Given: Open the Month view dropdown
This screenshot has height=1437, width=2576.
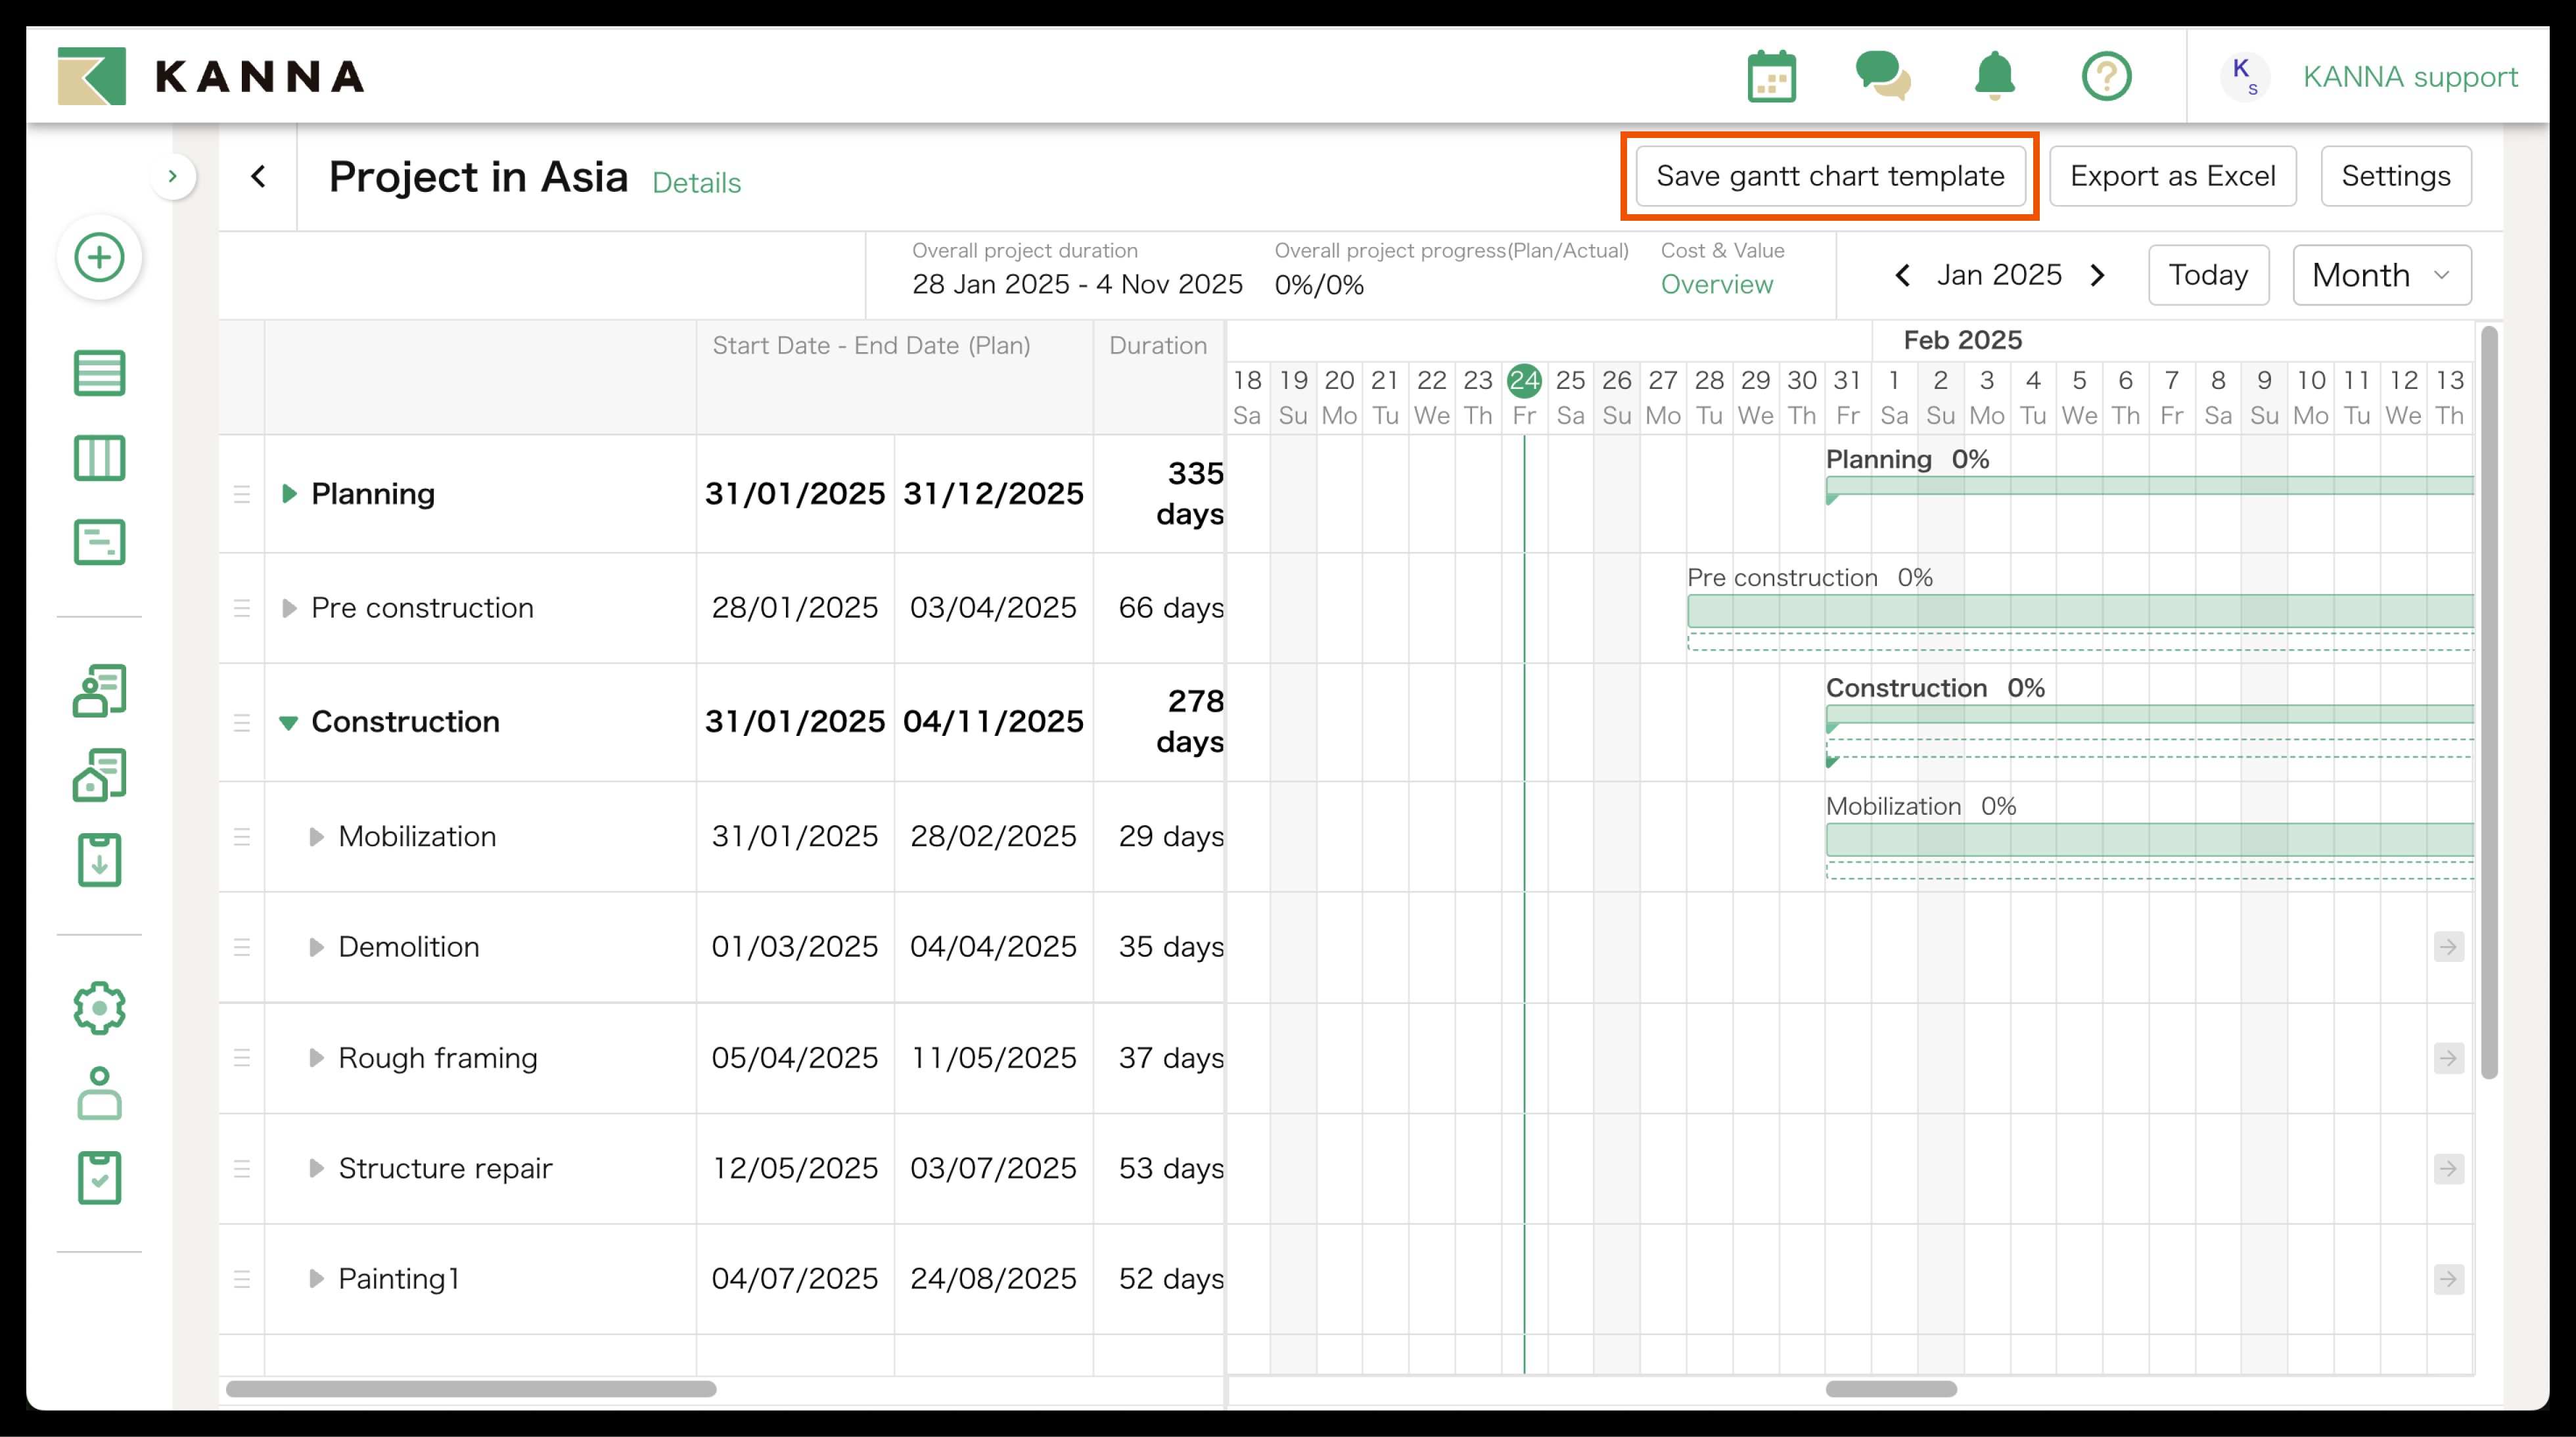Looking at the screenshot, I should (x=2381, y=275).
